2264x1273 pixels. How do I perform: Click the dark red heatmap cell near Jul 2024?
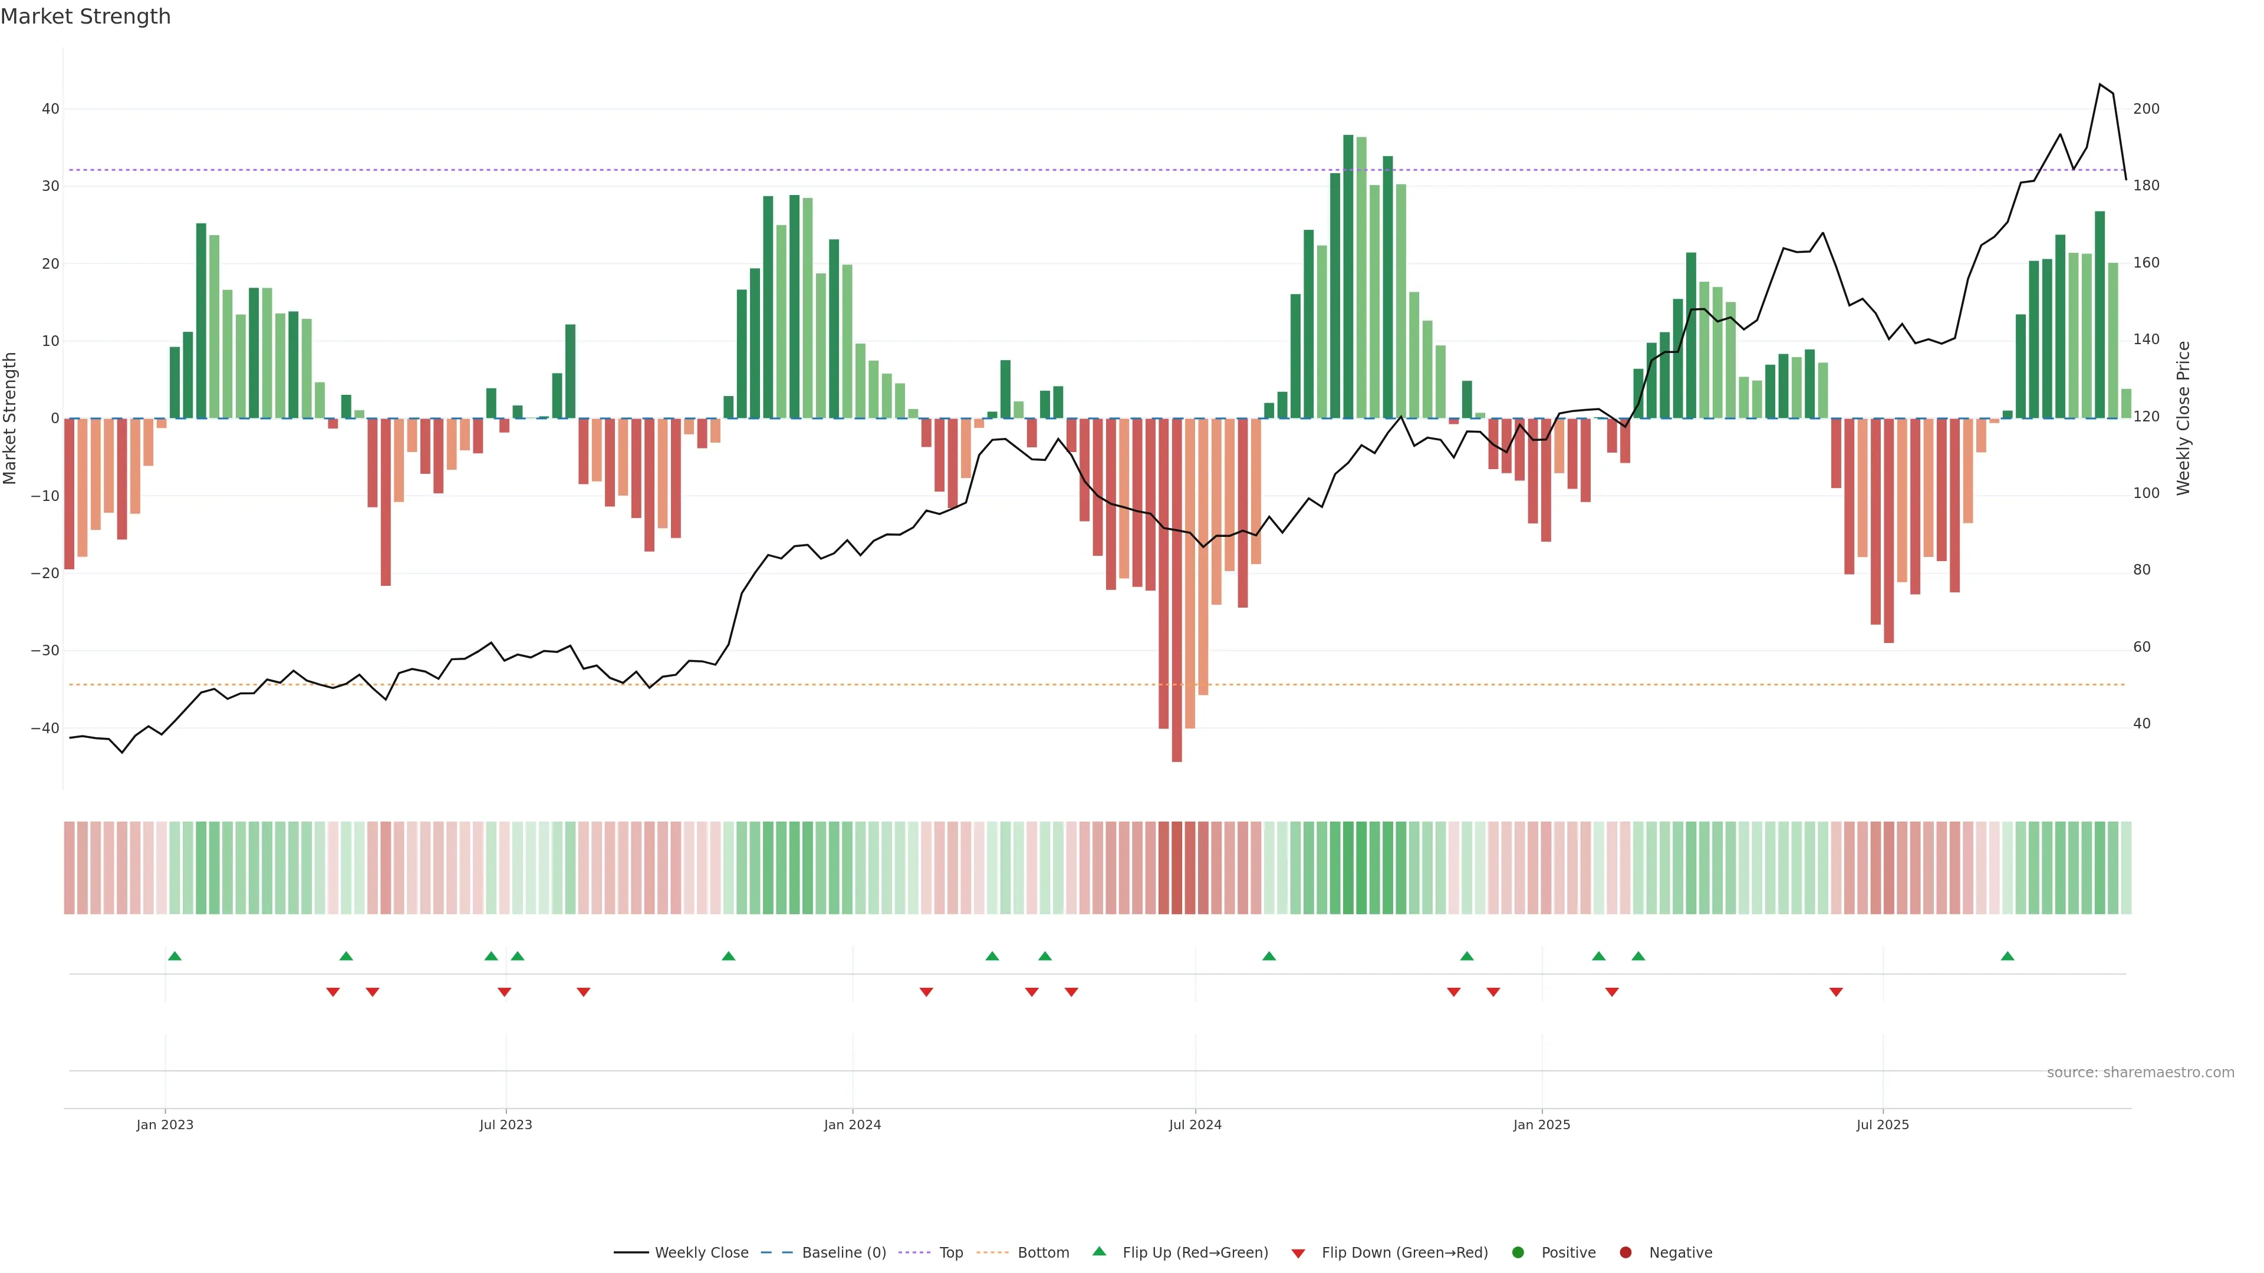pos(1177,868)
